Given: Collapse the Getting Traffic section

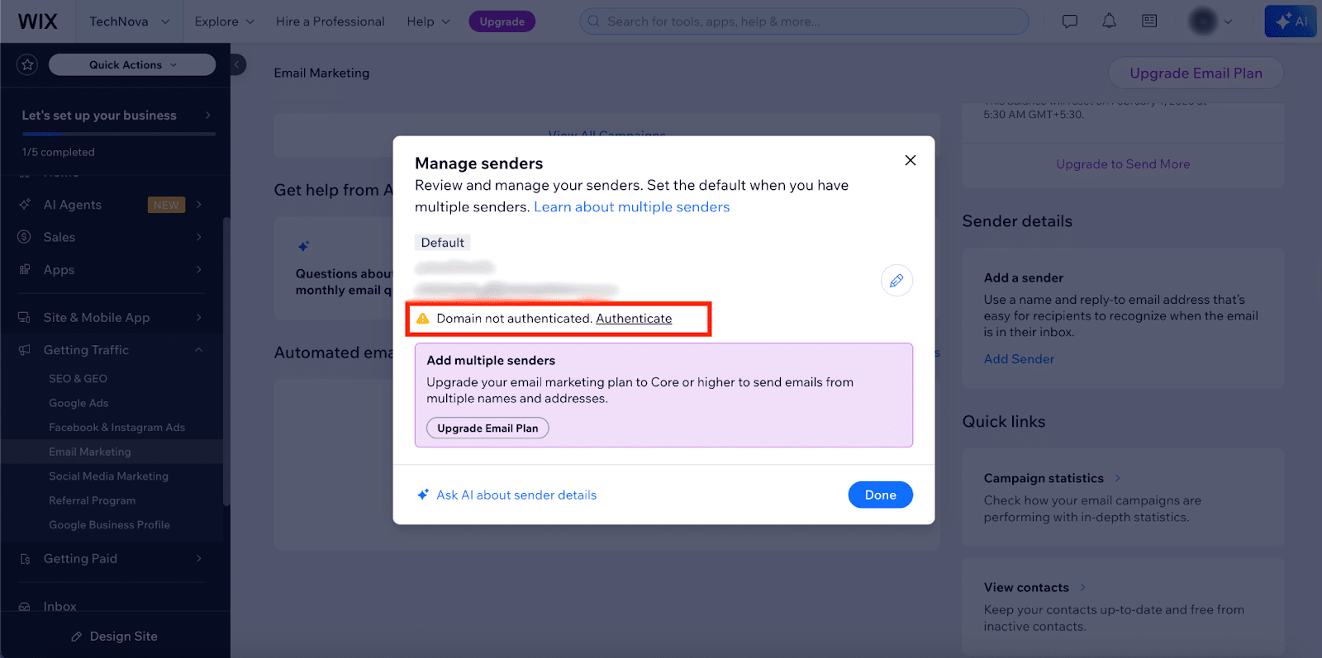Looking at the screenshot, I should coord(198,350).
